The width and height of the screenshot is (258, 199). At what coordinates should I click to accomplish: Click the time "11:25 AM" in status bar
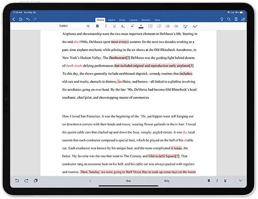point(18,13)
